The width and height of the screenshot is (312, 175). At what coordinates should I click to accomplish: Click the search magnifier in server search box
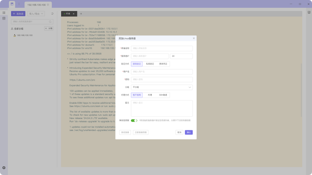tap(50, 22)
